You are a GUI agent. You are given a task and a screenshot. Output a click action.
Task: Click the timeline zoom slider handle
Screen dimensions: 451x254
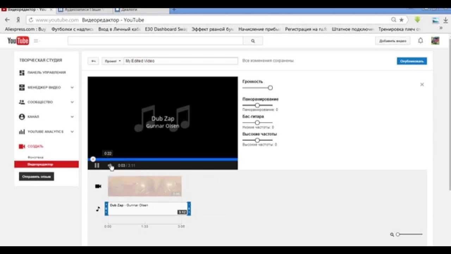point(398,234)
